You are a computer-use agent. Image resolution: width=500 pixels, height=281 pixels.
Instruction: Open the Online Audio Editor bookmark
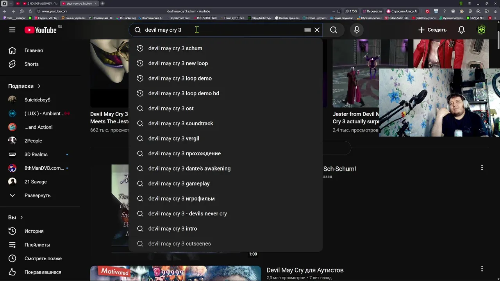pyautogui.click(x=396, y=18)
